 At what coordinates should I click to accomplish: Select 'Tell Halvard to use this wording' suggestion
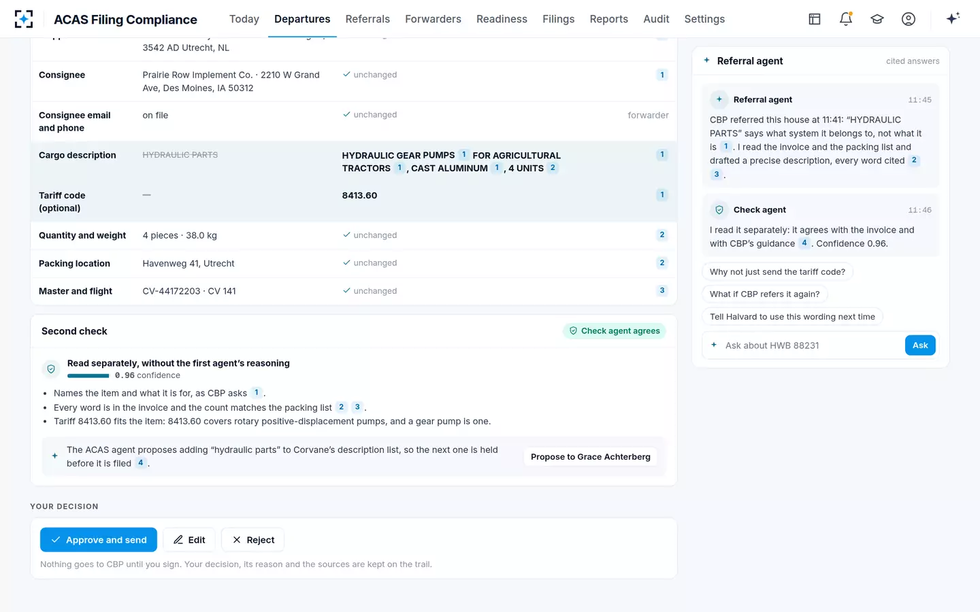point(792,317)
